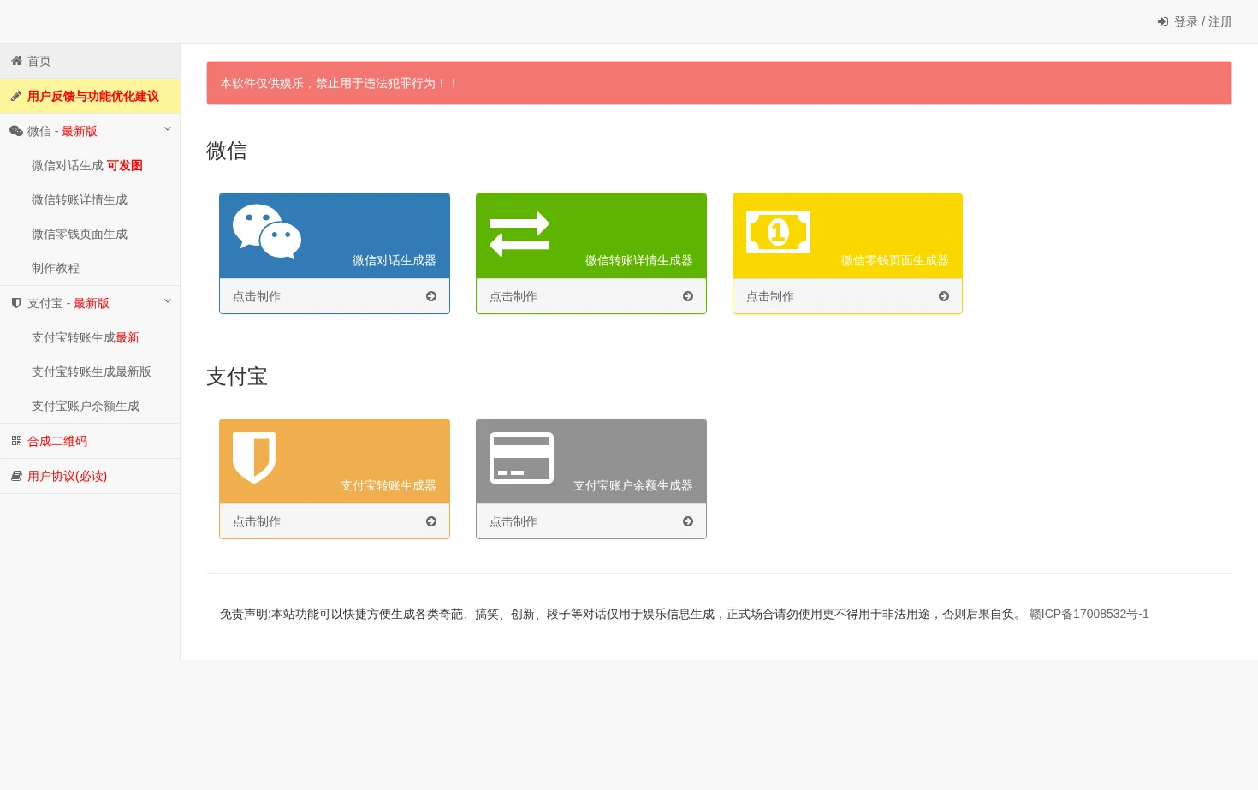Click the pencil icon for 用户反馈与功能优化建议
This screenshot has height=790, width=1258.
click(16, 96)
